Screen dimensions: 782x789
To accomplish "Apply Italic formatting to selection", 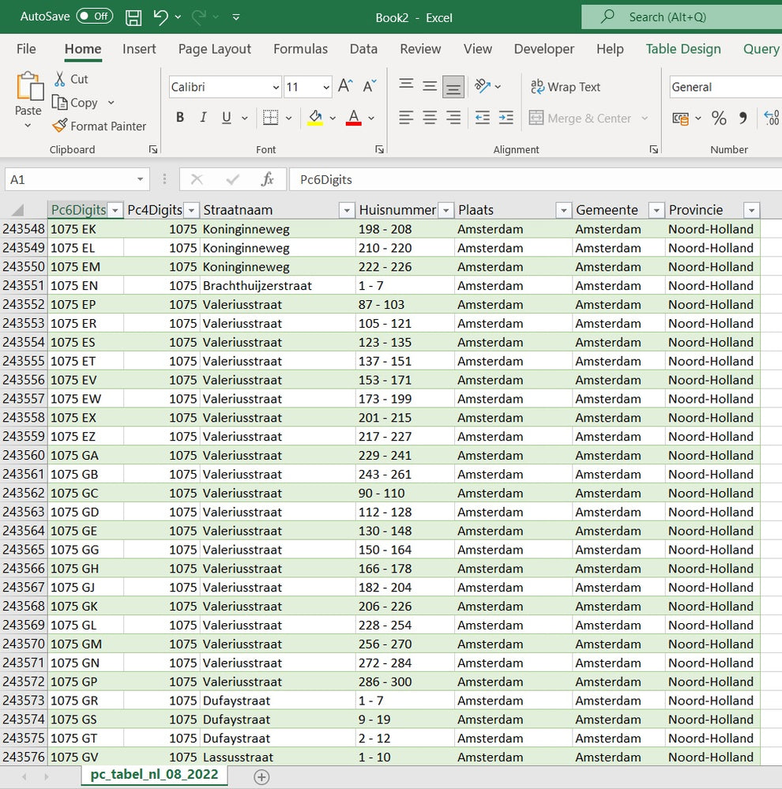I will coord(203,118).
